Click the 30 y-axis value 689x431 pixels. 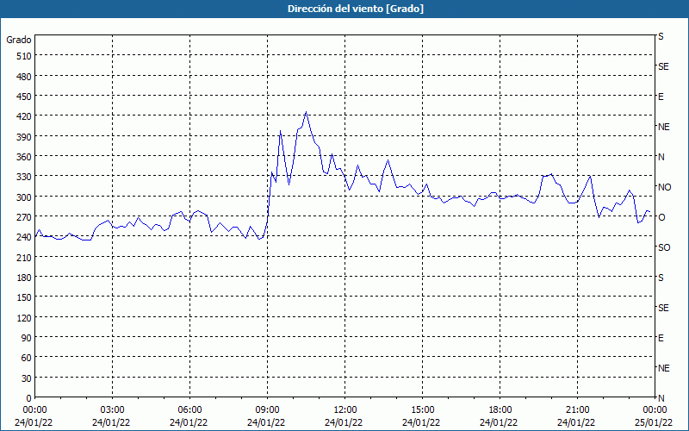tap(27, 378)
